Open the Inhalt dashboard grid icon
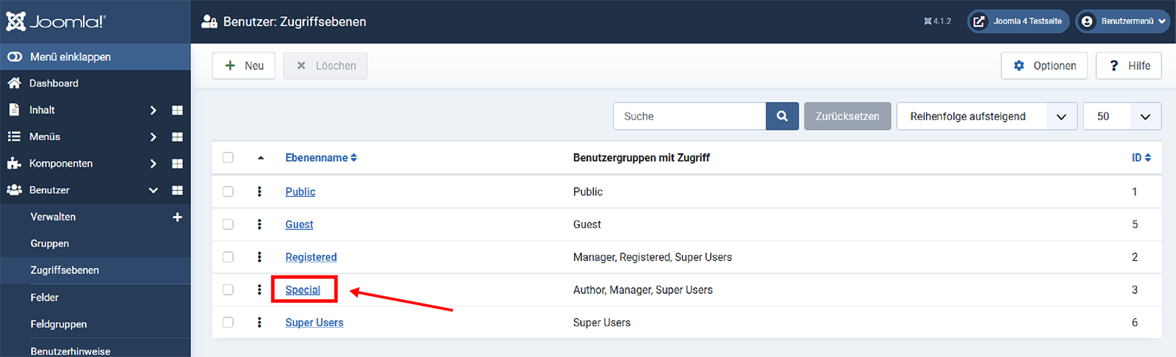This screenshot has width=1176, height=357. [x=177, y=110]
